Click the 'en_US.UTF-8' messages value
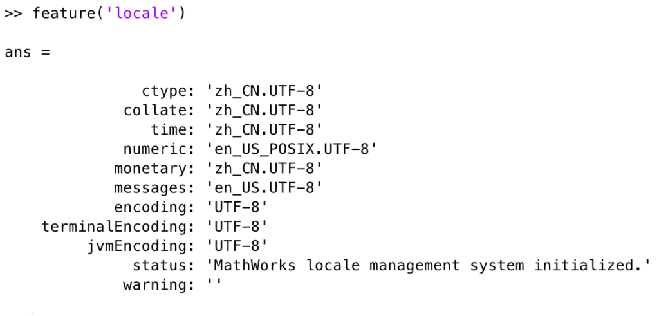This screenshot has height=316, width=659. coord(264,188)
